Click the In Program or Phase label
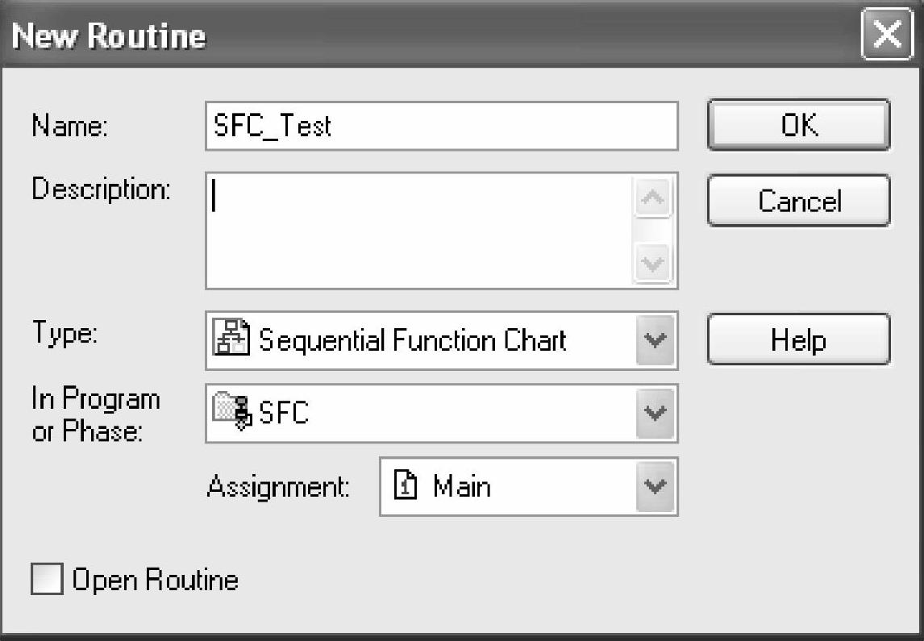 click(x=95, y=414)
